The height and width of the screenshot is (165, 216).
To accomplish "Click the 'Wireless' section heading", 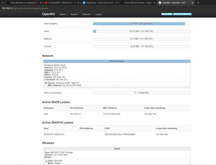I will (x=48, y=143).
